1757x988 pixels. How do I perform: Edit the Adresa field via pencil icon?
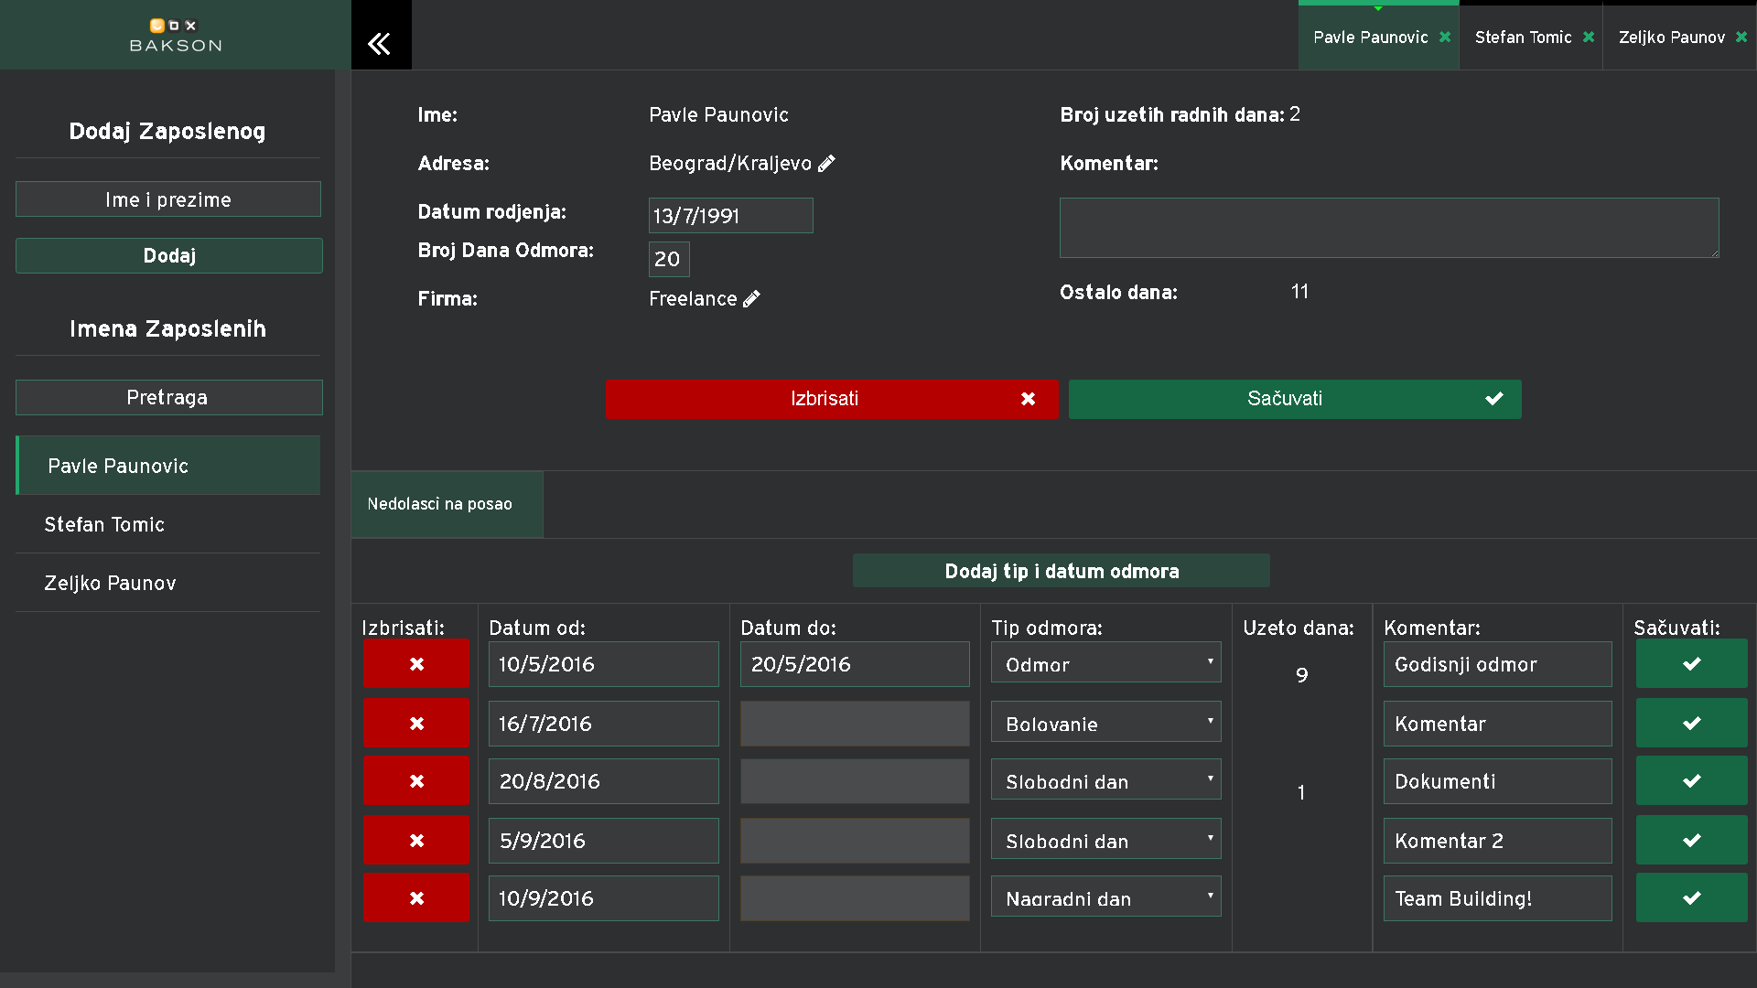(x=826, y=164)
